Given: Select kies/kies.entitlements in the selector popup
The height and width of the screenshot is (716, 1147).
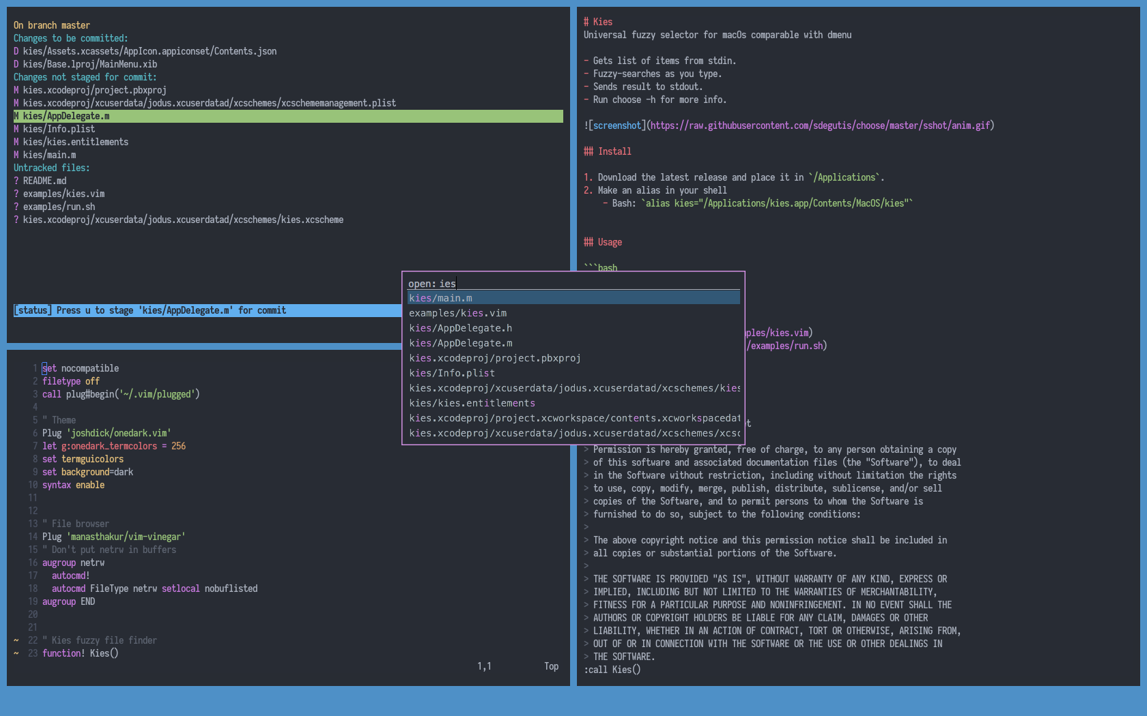Looking at the screenshot, I should [573, 403].
